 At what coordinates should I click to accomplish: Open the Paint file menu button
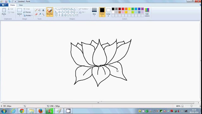(x=4, y=5)
